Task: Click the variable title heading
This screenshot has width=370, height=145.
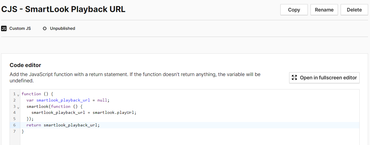Action: [x=63, y=10]
